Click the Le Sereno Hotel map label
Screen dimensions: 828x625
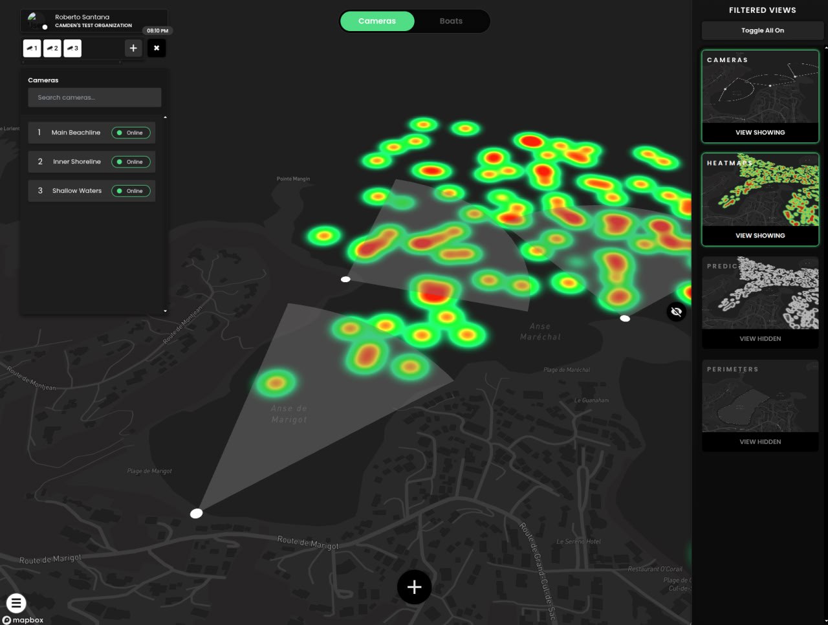[578, 542]
